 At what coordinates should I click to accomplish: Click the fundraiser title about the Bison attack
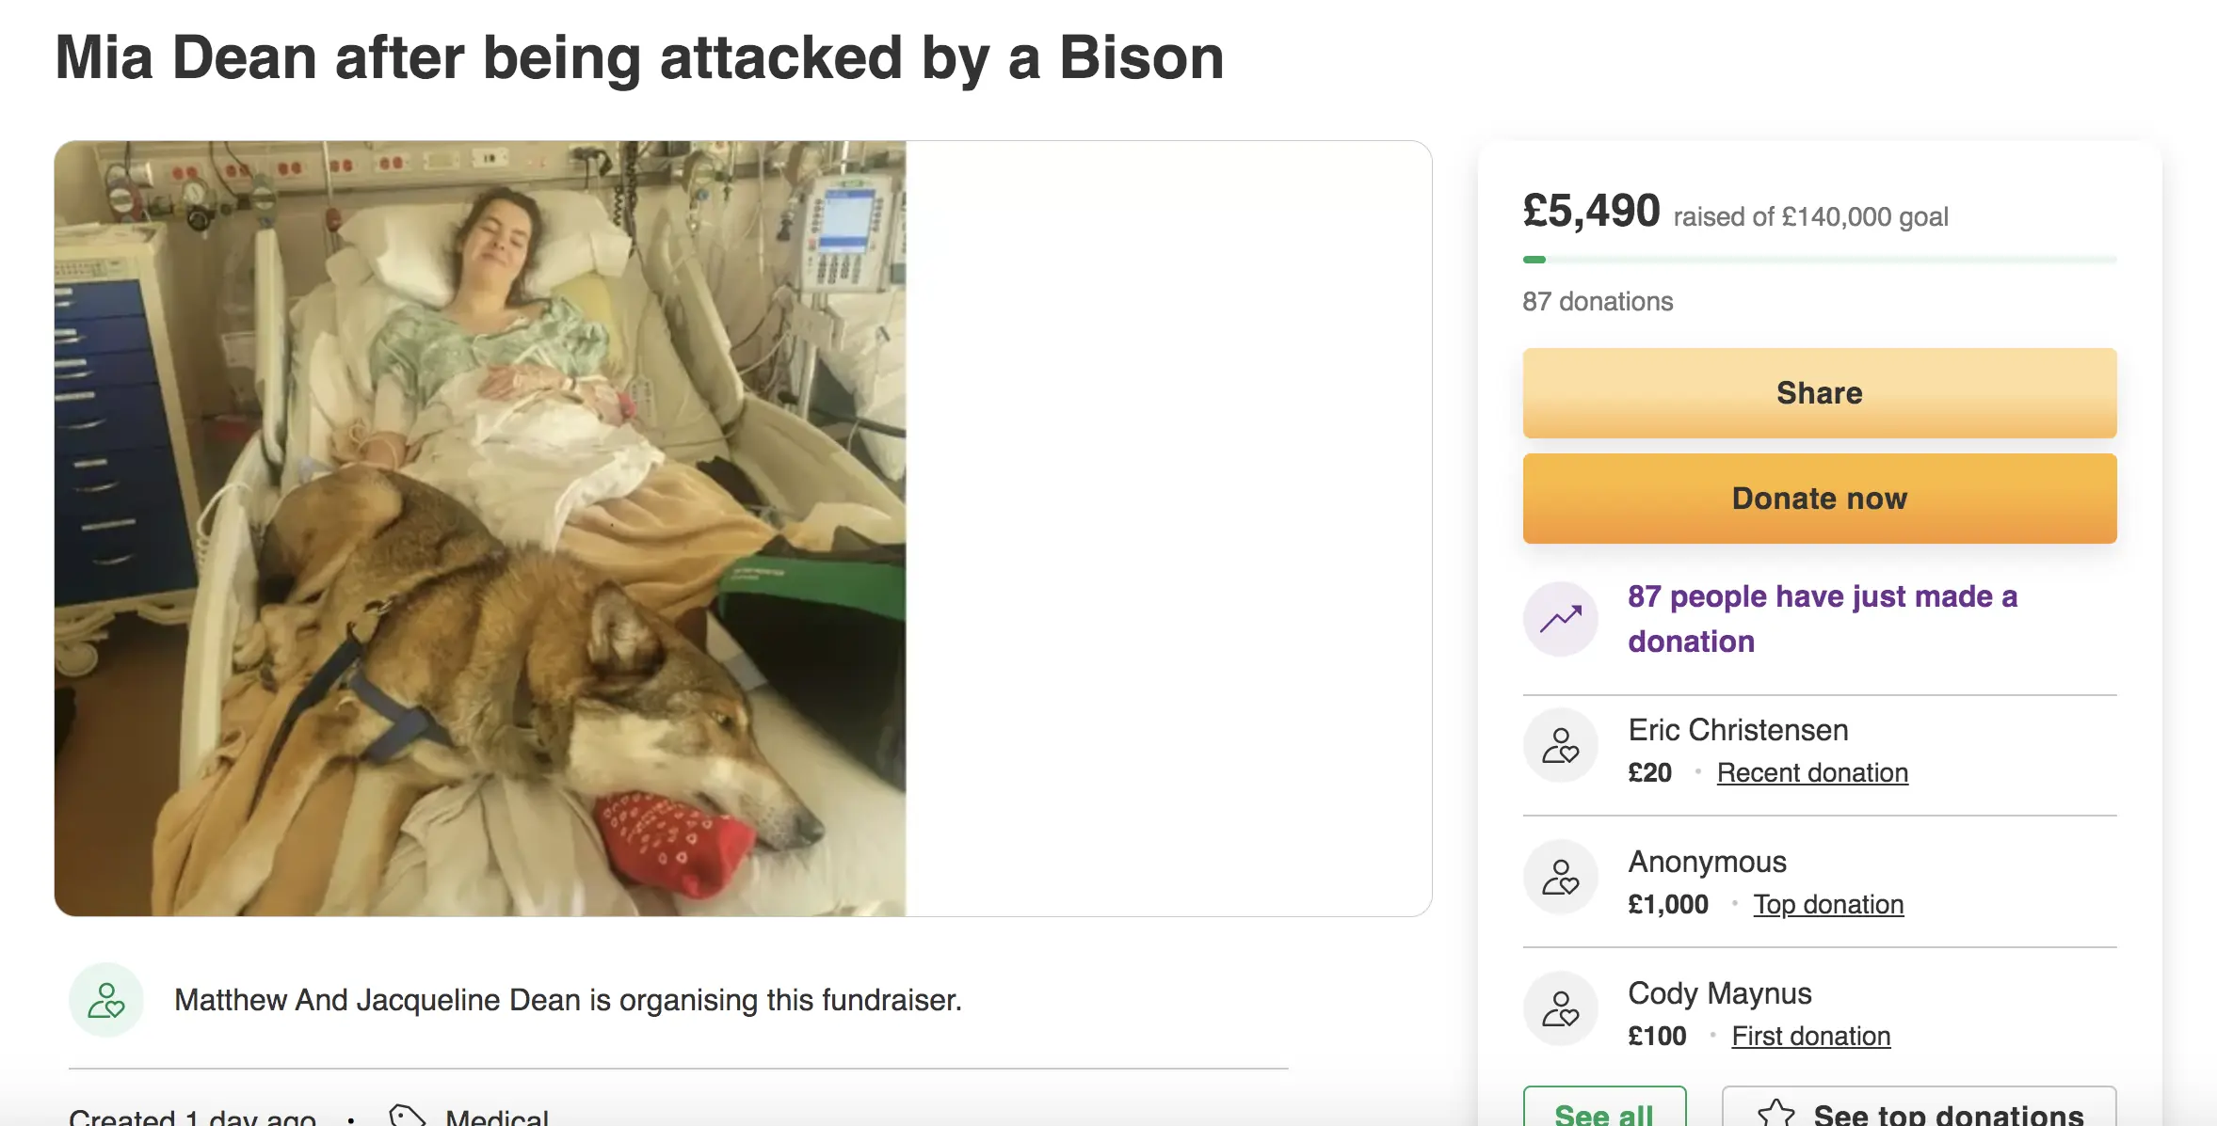[x=639, y=58]
